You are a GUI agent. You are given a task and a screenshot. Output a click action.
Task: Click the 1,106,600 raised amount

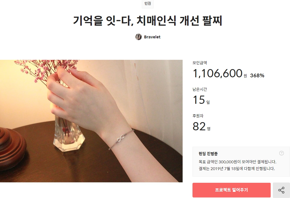[218, 73]
